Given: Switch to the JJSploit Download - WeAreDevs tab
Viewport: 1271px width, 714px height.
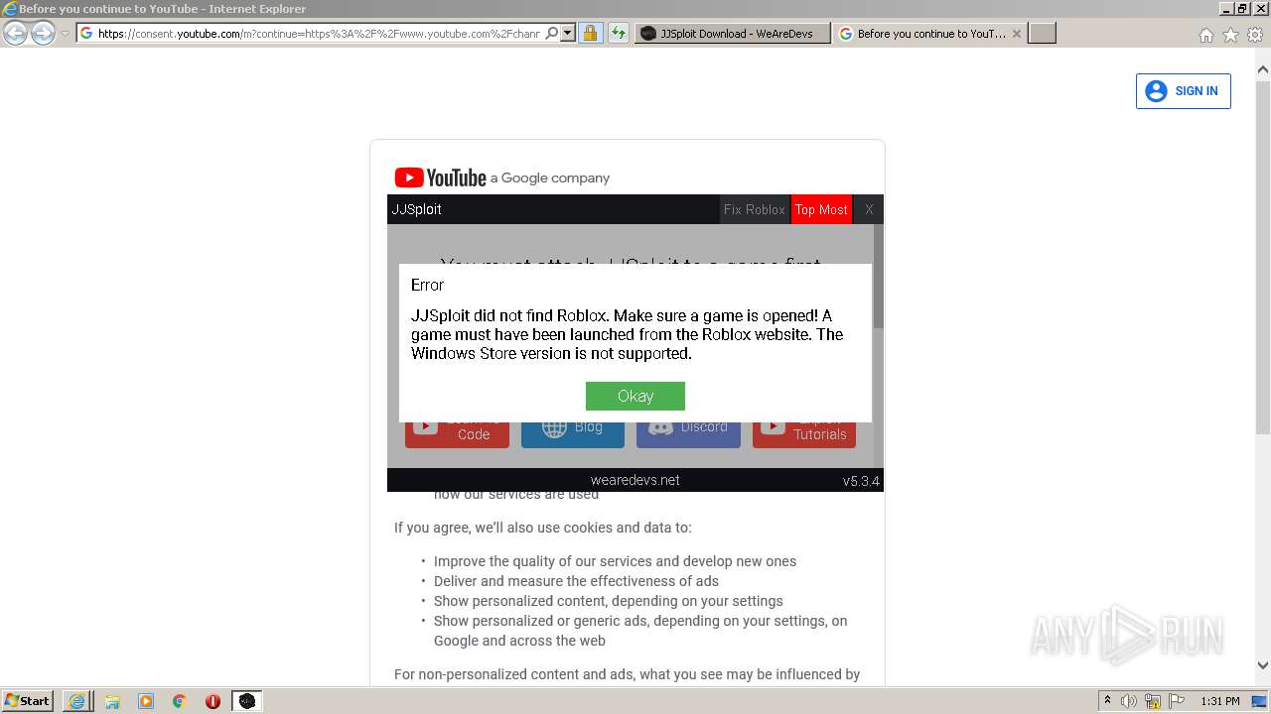Looking at the screenshot, I should [x=733, y=33].
